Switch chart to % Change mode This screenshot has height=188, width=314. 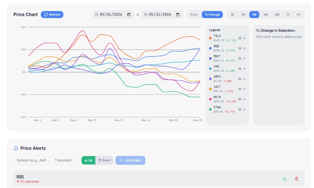(x=212, y=15)
